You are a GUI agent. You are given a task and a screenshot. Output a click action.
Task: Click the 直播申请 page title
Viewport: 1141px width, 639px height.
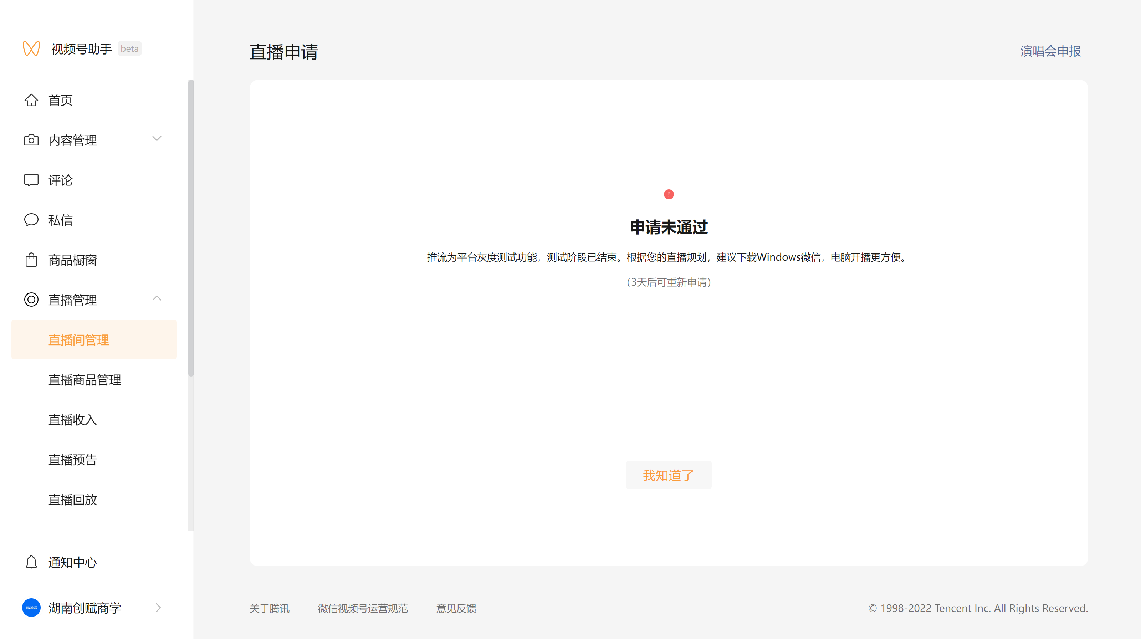[x=283, y=52]
